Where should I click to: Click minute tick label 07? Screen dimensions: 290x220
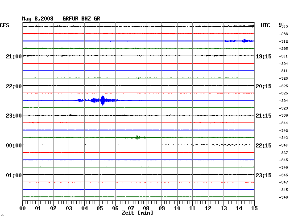(x=131, y=208)
